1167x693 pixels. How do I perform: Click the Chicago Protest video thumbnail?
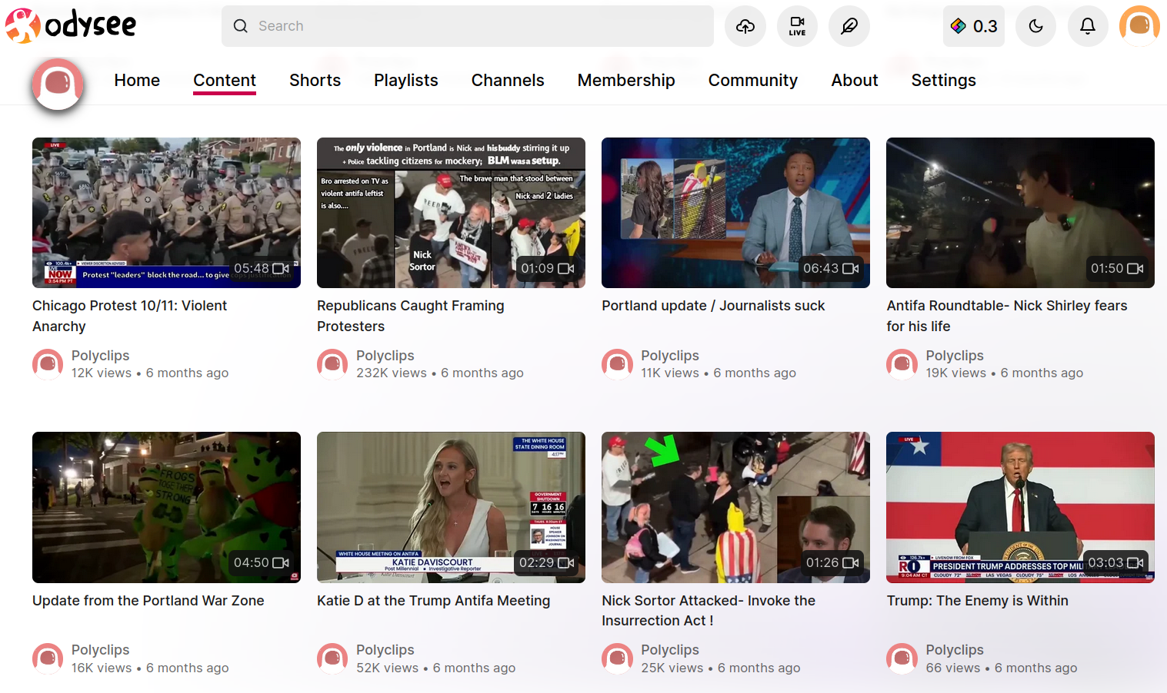pyautogui.click(x=166, y=213)
